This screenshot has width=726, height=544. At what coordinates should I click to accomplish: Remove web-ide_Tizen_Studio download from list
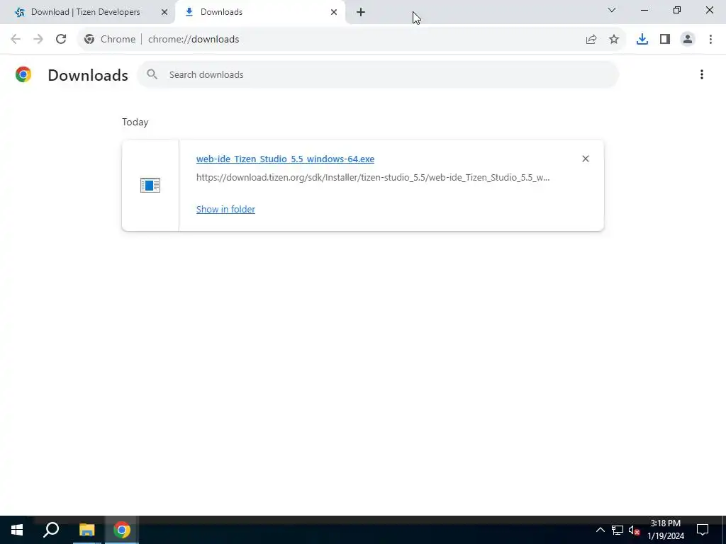click(586, 159)
